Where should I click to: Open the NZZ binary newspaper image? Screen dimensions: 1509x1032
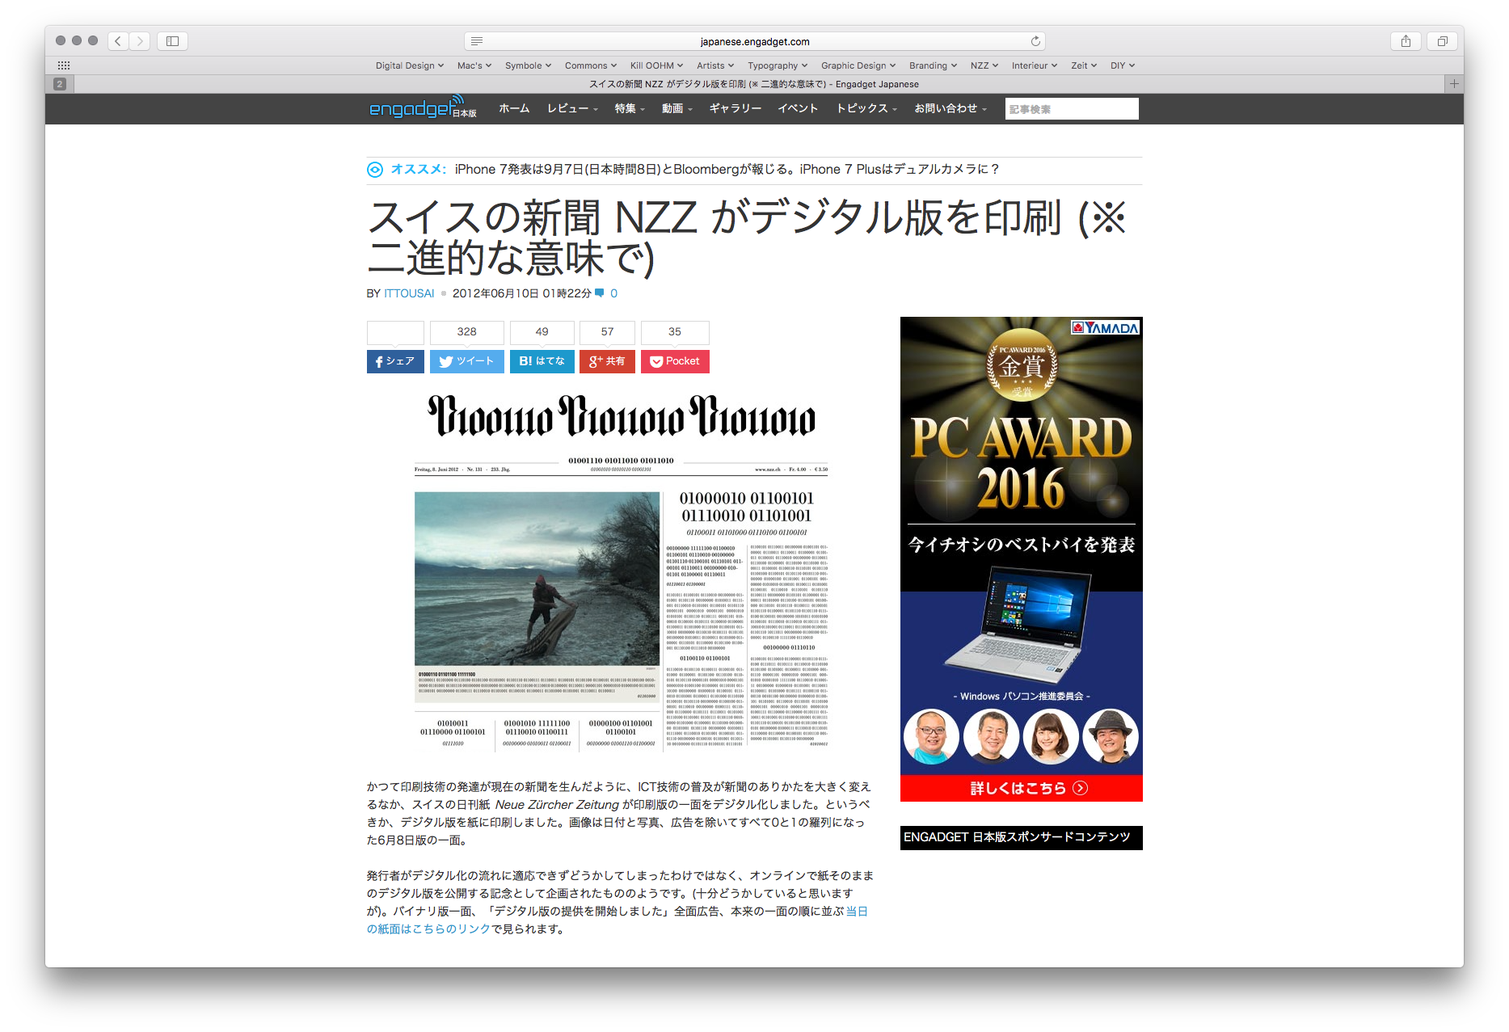pyautogui.click(x=621, y=571)
